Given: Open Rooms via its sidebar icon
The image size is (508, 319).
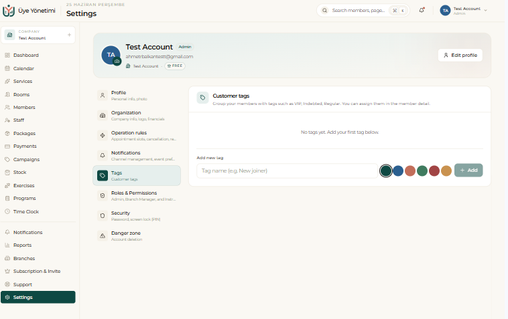Looking at the screenshot, I should 7,95.
